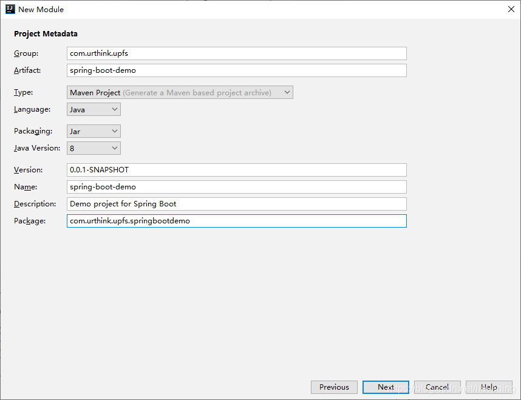Click the Artifact label
This screenshot has height=400, width=521.
coord(27,70)
